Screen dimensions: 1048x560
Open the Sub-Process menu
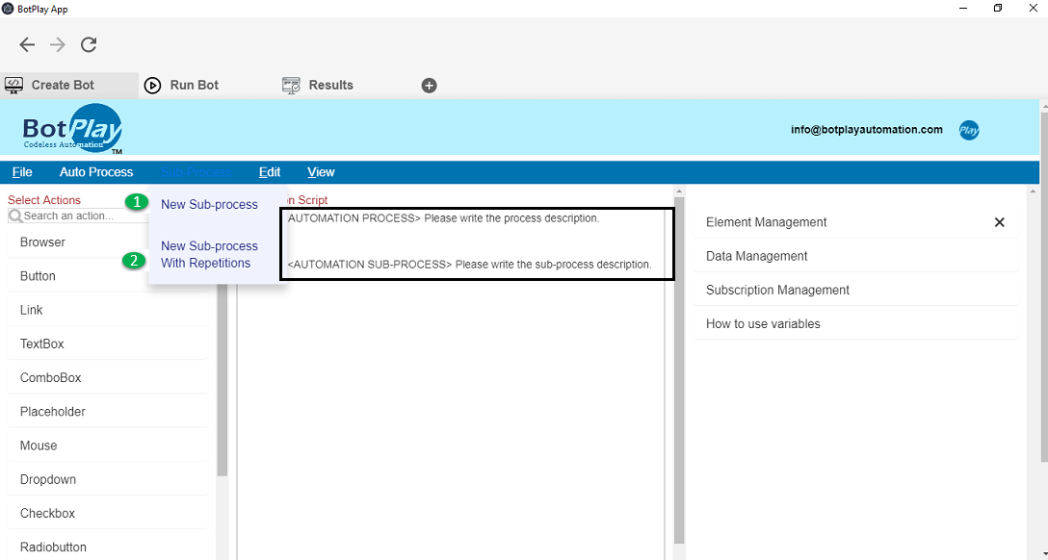coord(196,172)
